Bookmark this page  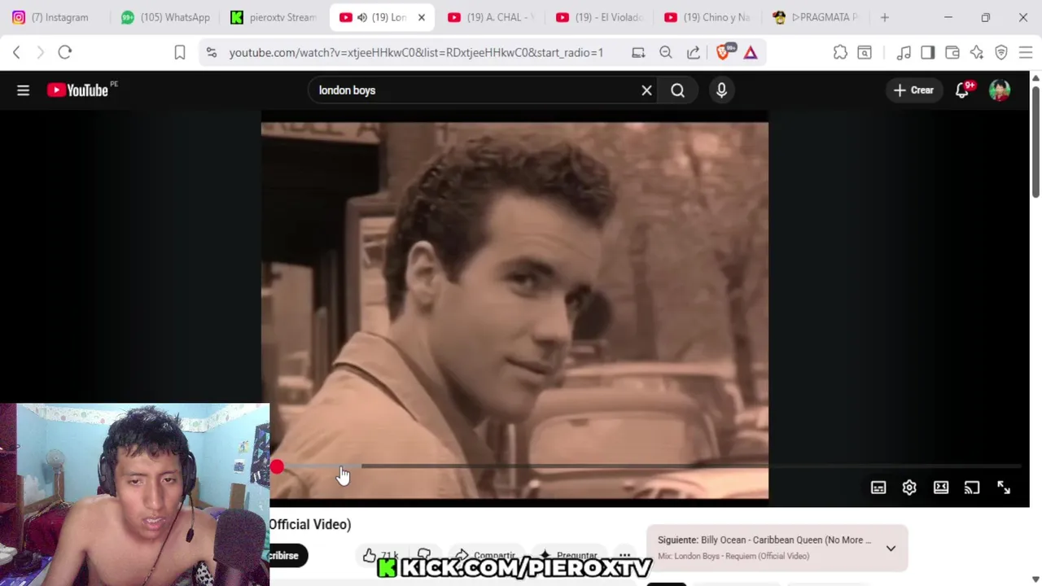(x=180, y=53)
